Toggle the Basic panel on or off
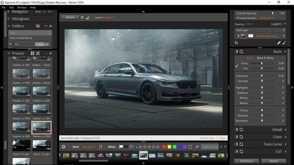294x165 pixels. [236, 52]
